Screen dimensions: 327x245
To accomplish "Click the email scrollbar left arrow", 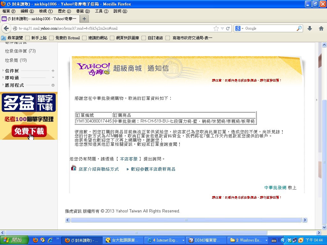I will pos(68,220).
